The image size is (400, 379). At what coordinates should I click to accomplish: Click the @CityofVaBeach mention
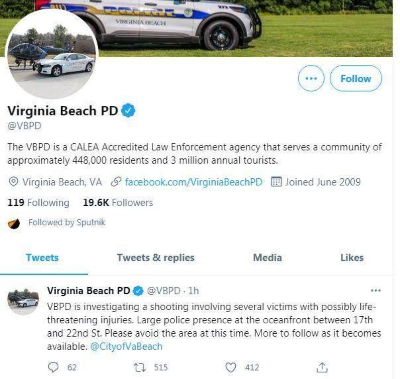126,346
